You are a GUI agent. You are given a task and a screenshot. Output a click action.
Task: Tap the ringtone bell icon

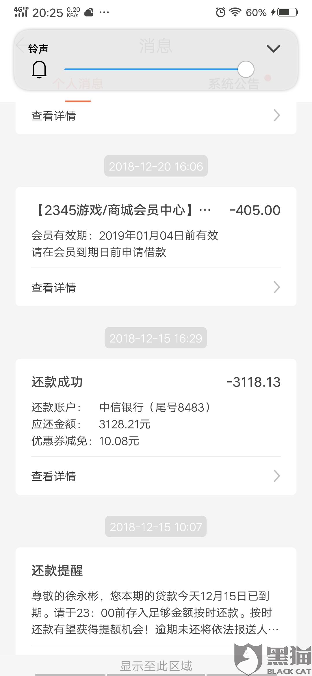(39, 69)
